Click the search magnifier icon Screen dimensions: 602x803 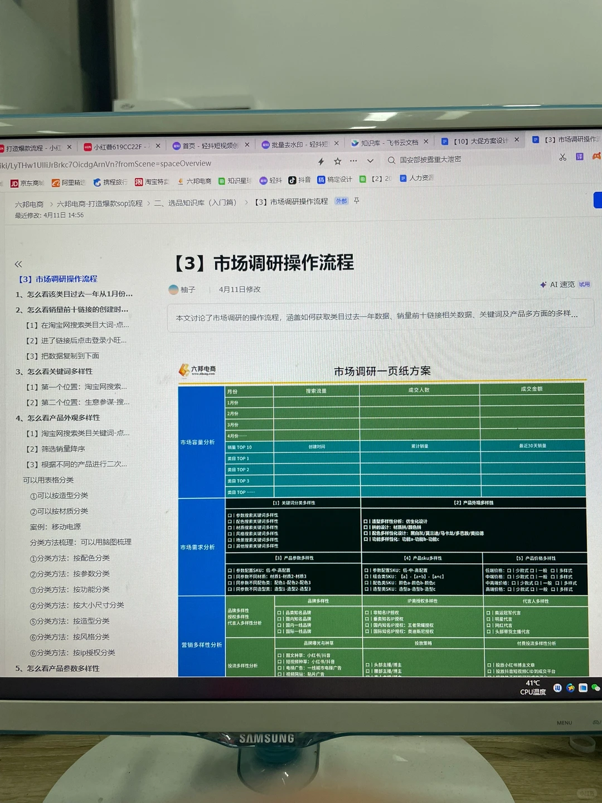(391, 160)
